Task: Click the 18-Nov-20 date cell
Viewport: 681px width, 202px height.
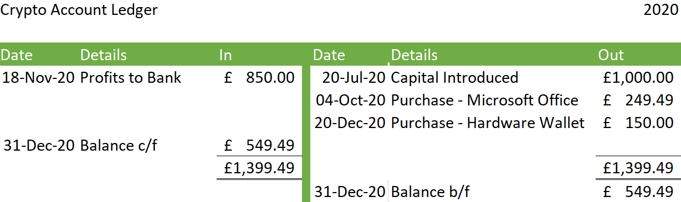Action: (38, 78)
